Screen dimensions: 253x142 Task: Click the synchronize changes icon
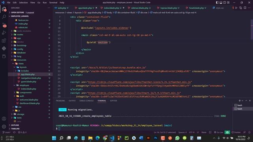click(x=14, y=133)
